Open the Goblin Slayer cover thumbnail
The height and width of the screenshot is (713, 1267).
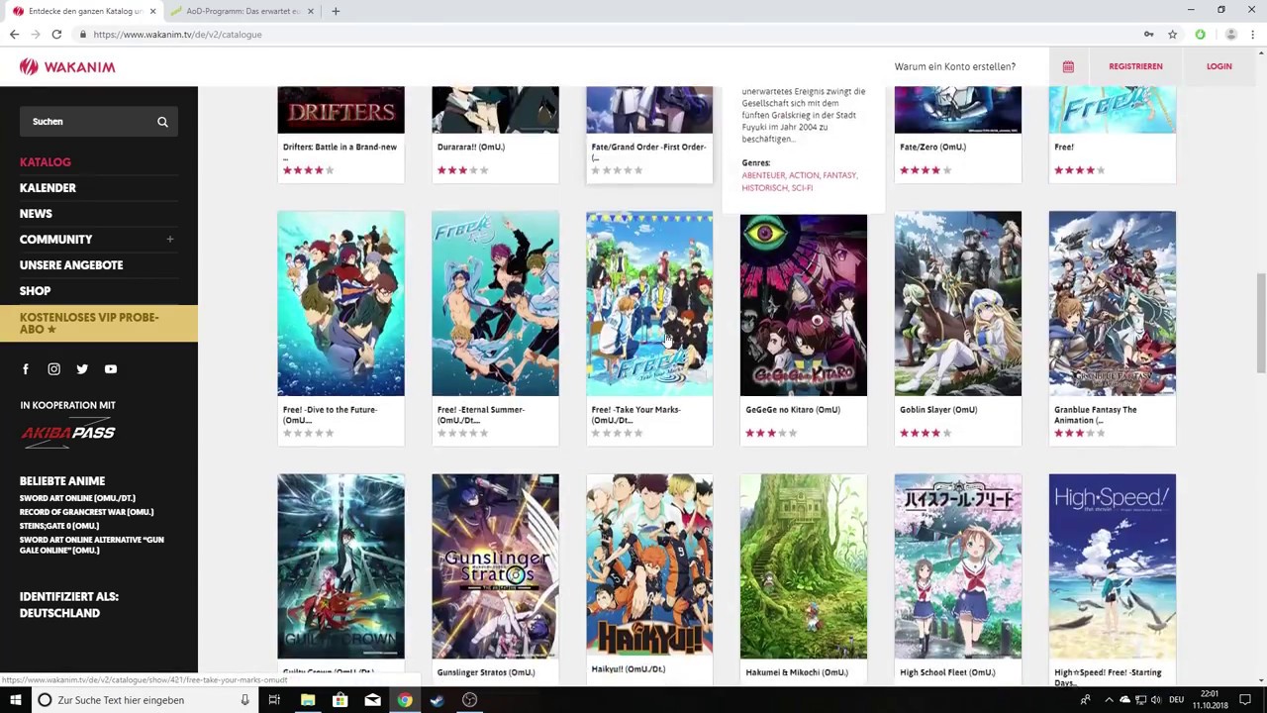pos(958,303)
